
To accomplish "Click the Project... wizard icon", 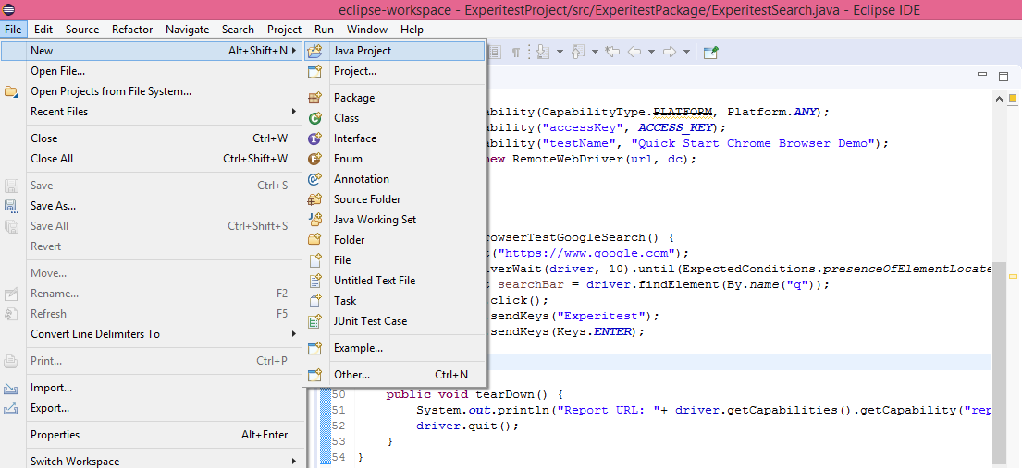I will pos(314,71).
